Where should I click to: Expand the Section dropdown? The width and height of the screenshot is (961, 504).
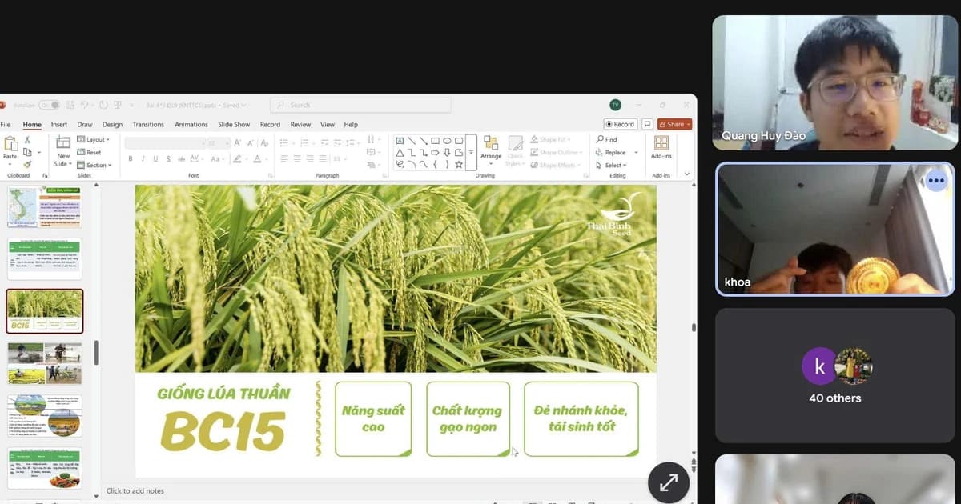(x=96, y=166)
